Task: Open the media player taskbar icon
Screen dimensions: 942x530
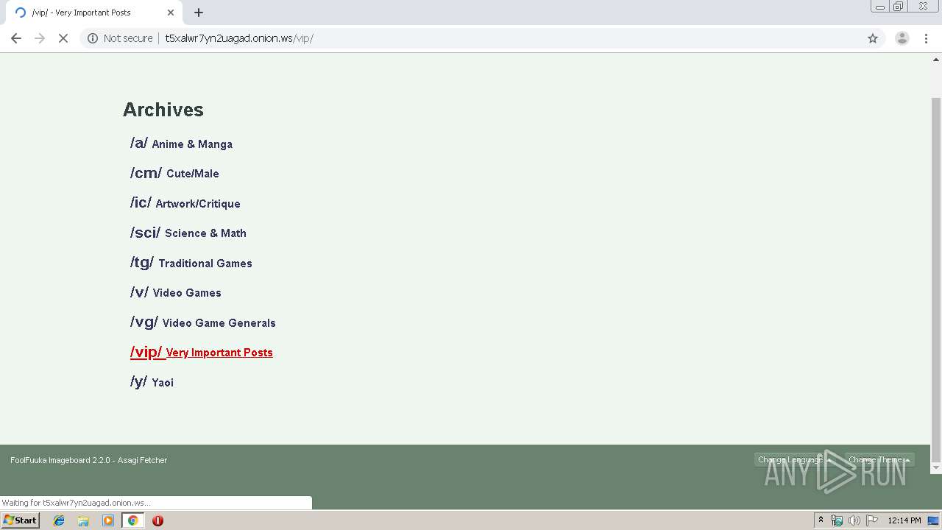Action: click(x=108, y=520)
